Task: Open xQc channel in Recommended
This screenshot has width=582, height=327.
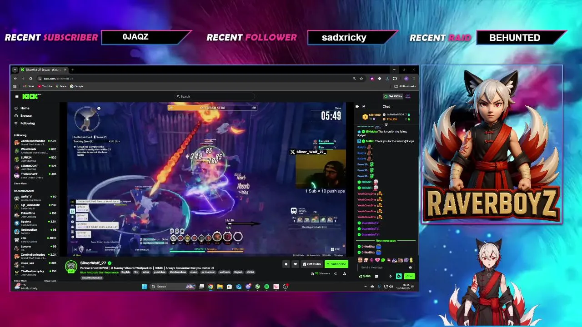Action: point(35,239)
